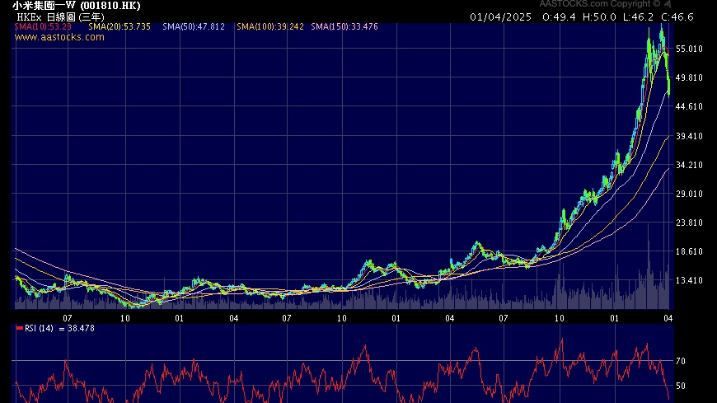This screenshot has width=717, height=403.
Task: Click the RSI 50 level label
Action: [681, 386]
